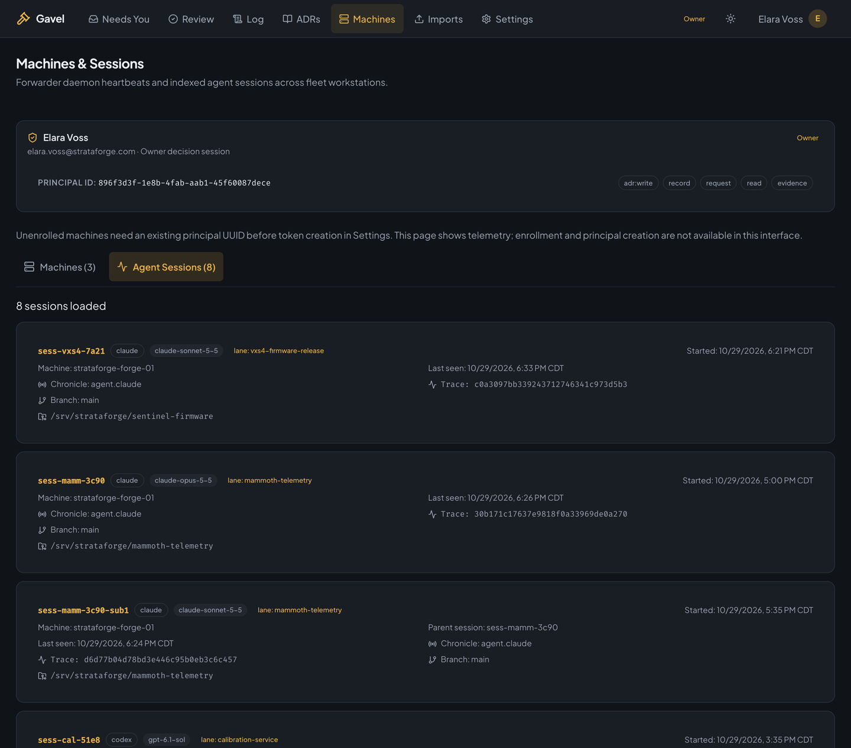
Task: Click the branch icon in sess-vxs4-7a21
Action: [42, 401]
